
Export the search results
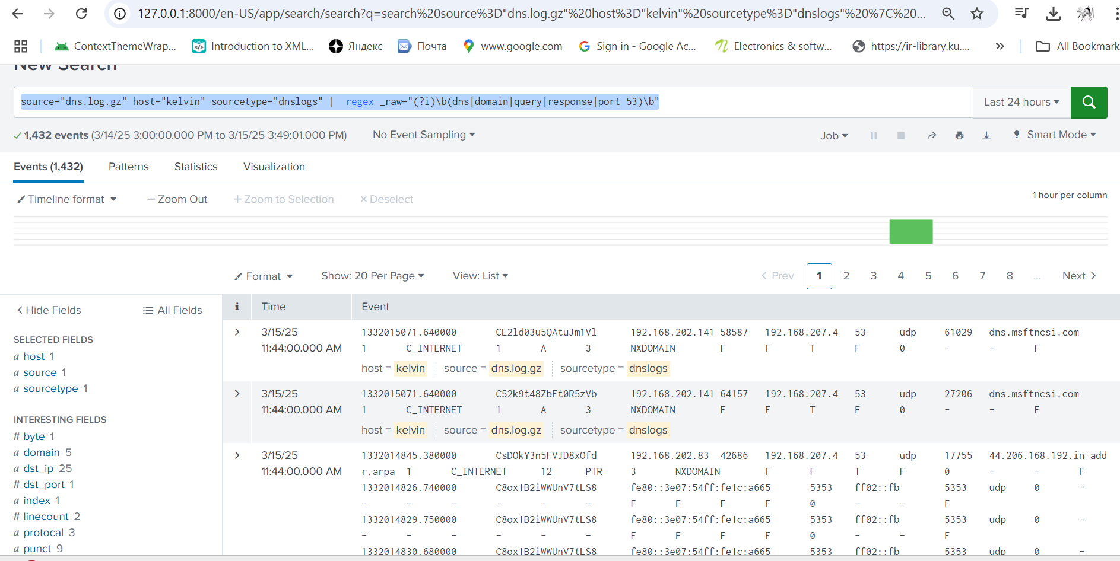[986, 136]
